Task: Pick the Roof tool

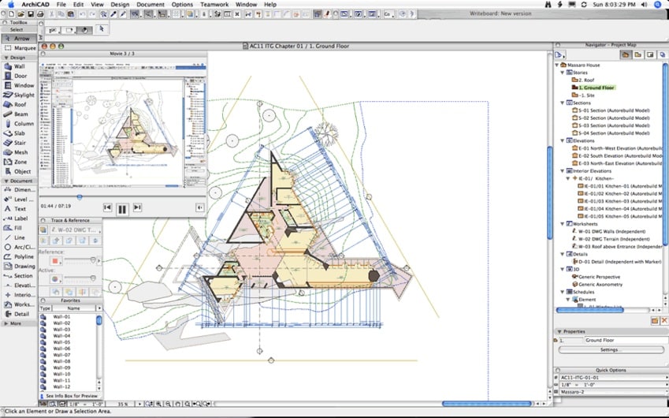Action: pos(19,104)
